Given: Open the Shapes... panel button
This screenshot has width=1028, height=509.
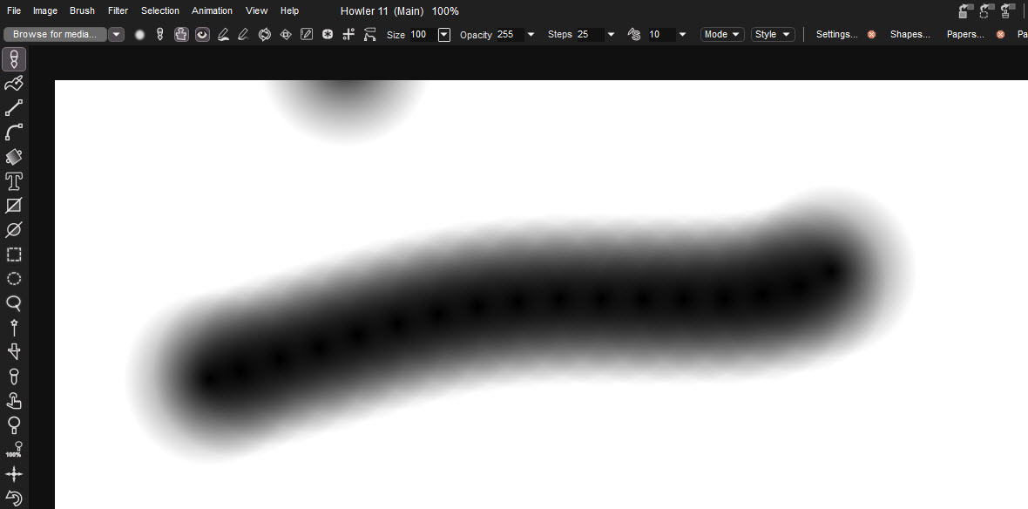Looking at the screenshot, I should pyautogui.click(x=910, y=35).
